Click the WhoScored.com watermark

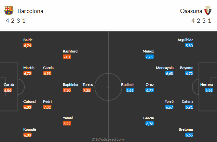(x=108, y=139)
